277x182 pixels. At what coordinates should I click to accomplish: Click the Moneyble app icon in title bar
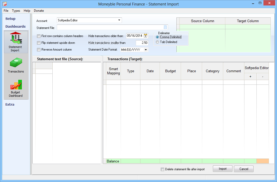5,4
